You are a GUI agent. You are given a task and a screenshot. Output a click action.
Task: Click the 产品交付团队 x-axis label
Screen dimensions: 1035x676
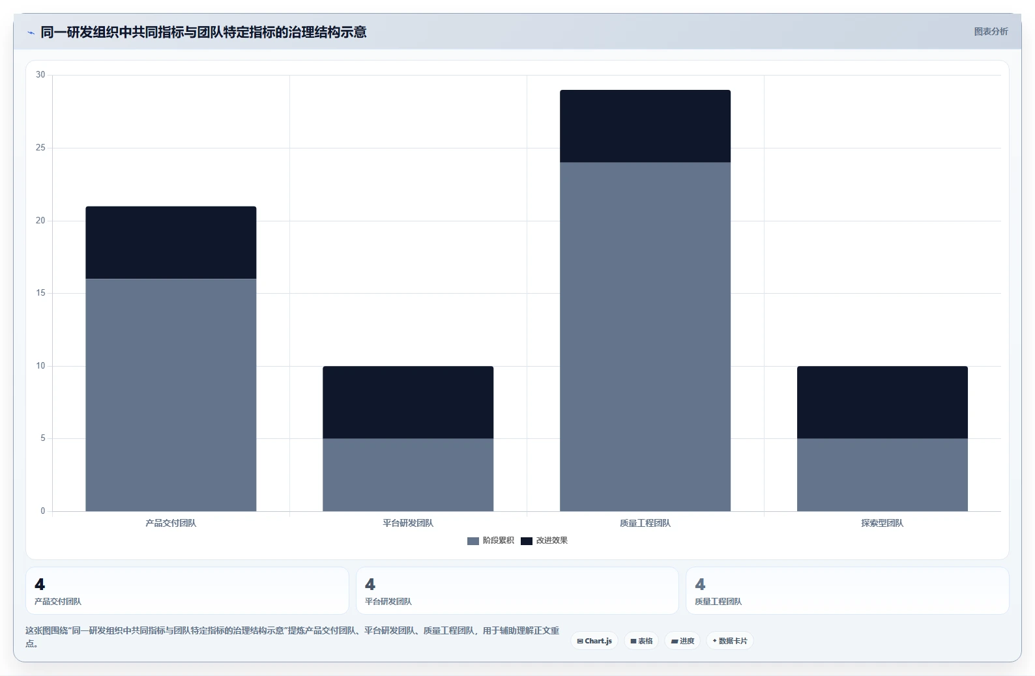click(x=171, y=523)
